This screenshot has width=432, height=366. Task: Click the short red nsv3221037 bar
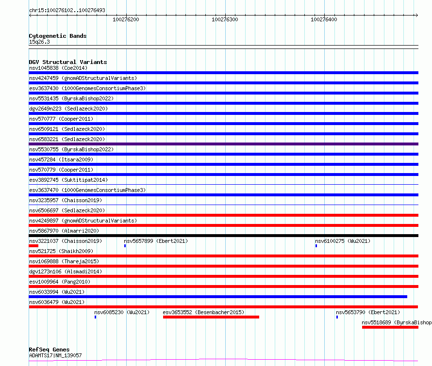click(33, 246)
